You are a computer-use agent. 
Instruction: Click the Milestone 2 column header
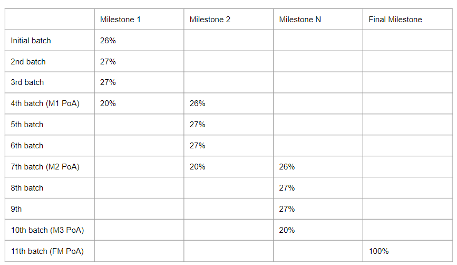pyautogui.click(x=210, y=20)
